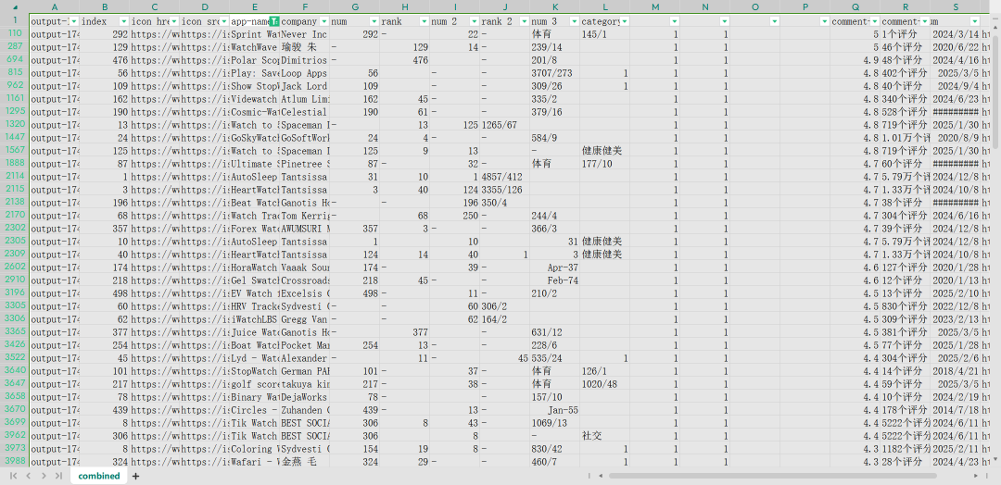The width and height of the screenshot is (1001, 485).
Task: Select the cell reading 1182个评分
Action: click(x=906, y=449)
